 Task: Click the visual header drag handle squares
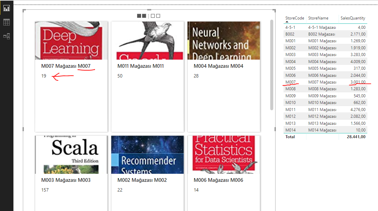pyautogui.click(x=149, y=16)
